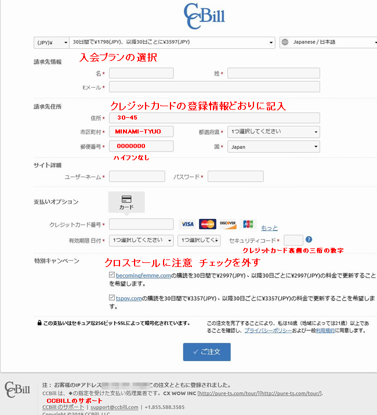Expand the membership plan dropdown
377x415 pixels.
pyautogui.click(x=172, y=42)
